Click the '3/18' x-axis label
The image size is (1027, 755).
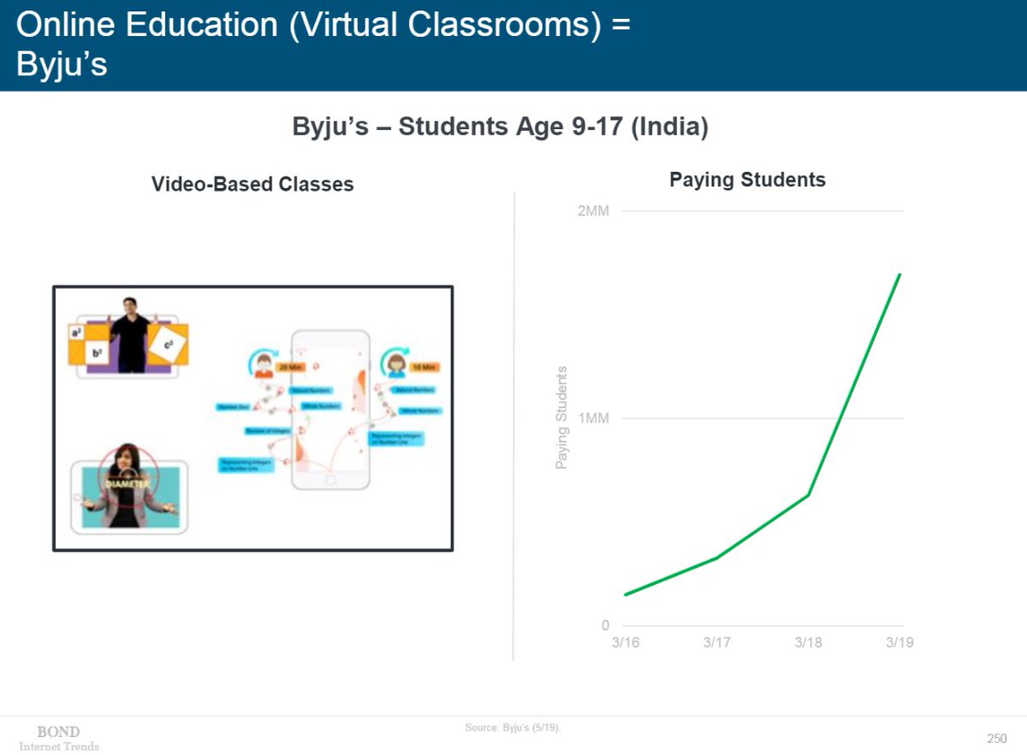[x=808, y=642]
